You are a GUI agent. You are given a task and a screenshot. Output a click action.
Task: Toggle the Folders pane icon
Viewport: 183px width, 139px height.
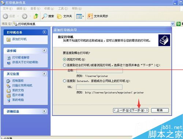[x=59, y=16]
